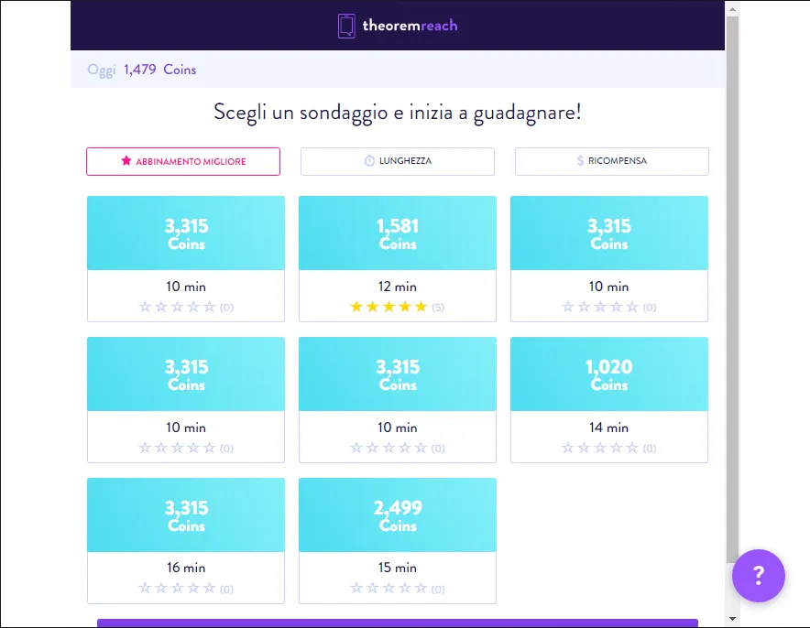Click the empty stars on the 14 min survey

pyautogui.click(x=600, y=448)
